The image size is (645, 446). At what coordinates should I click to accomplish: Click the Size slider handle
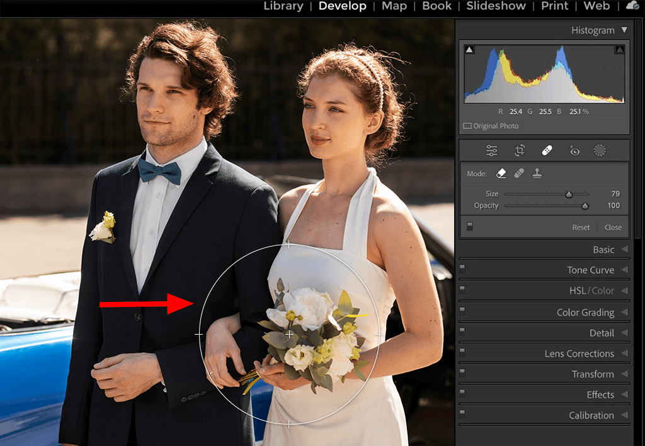[569, 194]
